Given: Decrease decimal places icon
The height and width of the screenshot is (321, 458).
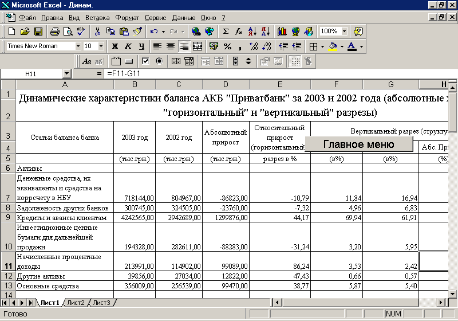Looking at the screenshot, I should tap(267, 46).
